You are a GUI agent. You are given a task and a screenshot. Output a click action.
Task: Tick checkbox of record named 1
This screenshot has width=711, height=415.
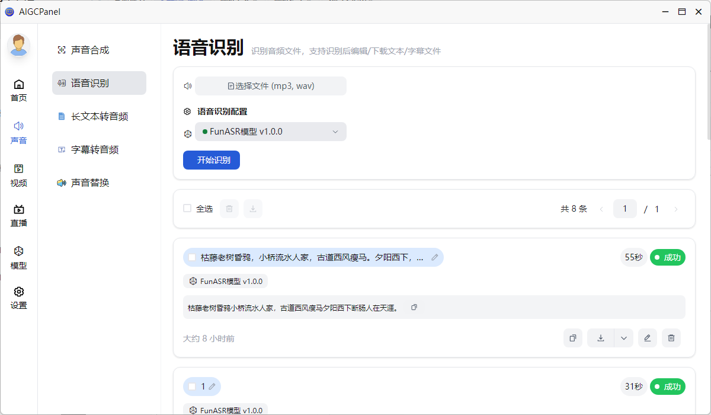point(192,387)
